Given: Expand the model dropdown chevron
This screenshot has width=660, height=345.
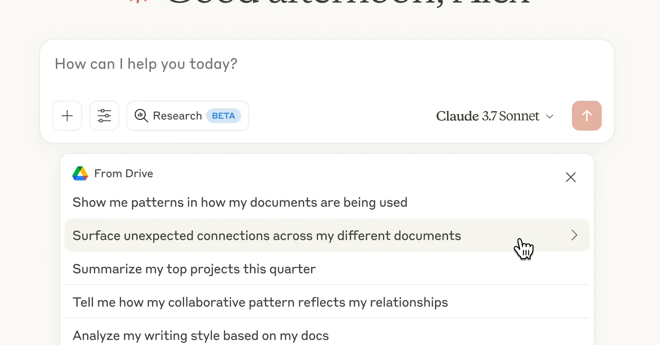Looking at the screenshot, I should coord(550,116).
